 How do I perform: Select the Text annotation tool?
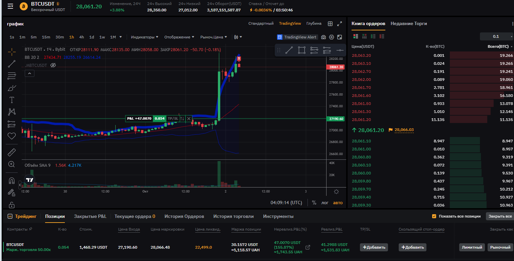tap(12, 100)
